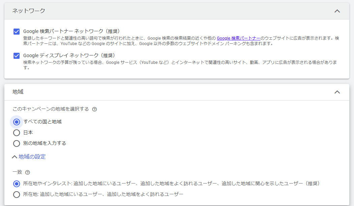Image resolution: width=354 pixels, height=206 pixels.
Task: Select the 日本 radio button
Action: [17, 133]
